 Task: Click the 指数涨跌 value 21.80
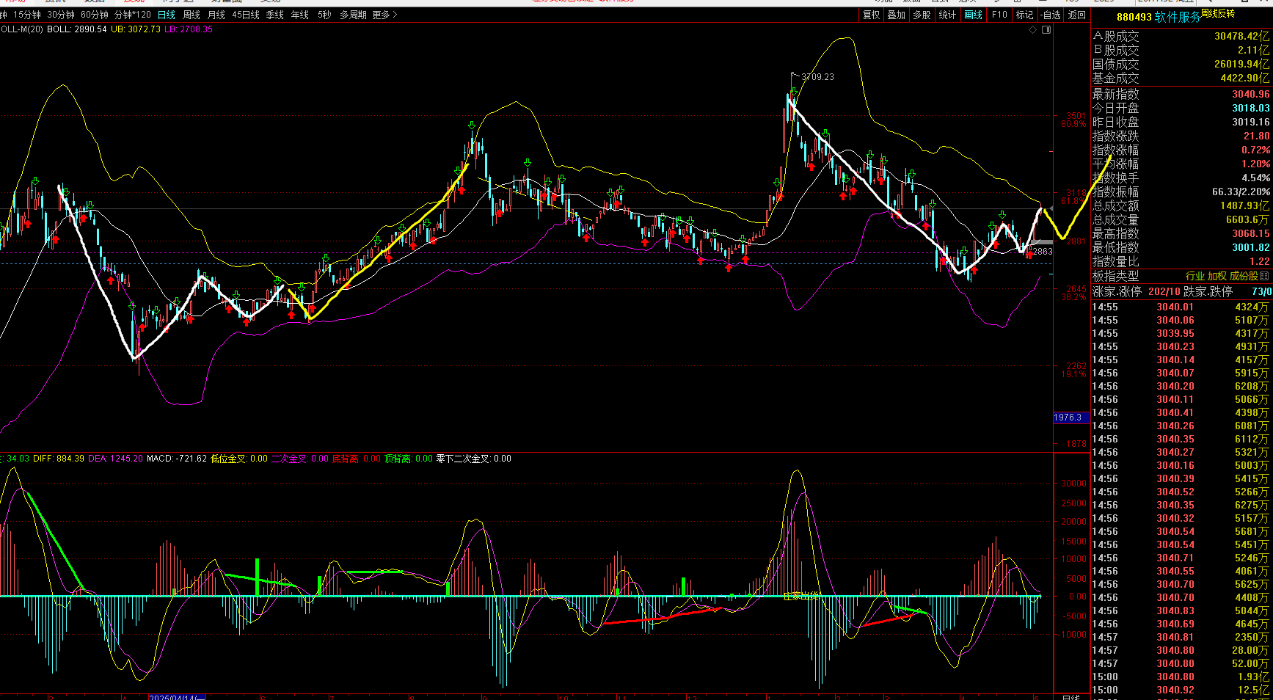point(1256,136)
